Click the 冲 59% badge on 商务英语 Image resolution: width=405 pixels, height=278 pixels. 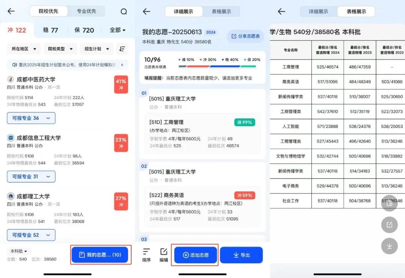coord(244,196)
